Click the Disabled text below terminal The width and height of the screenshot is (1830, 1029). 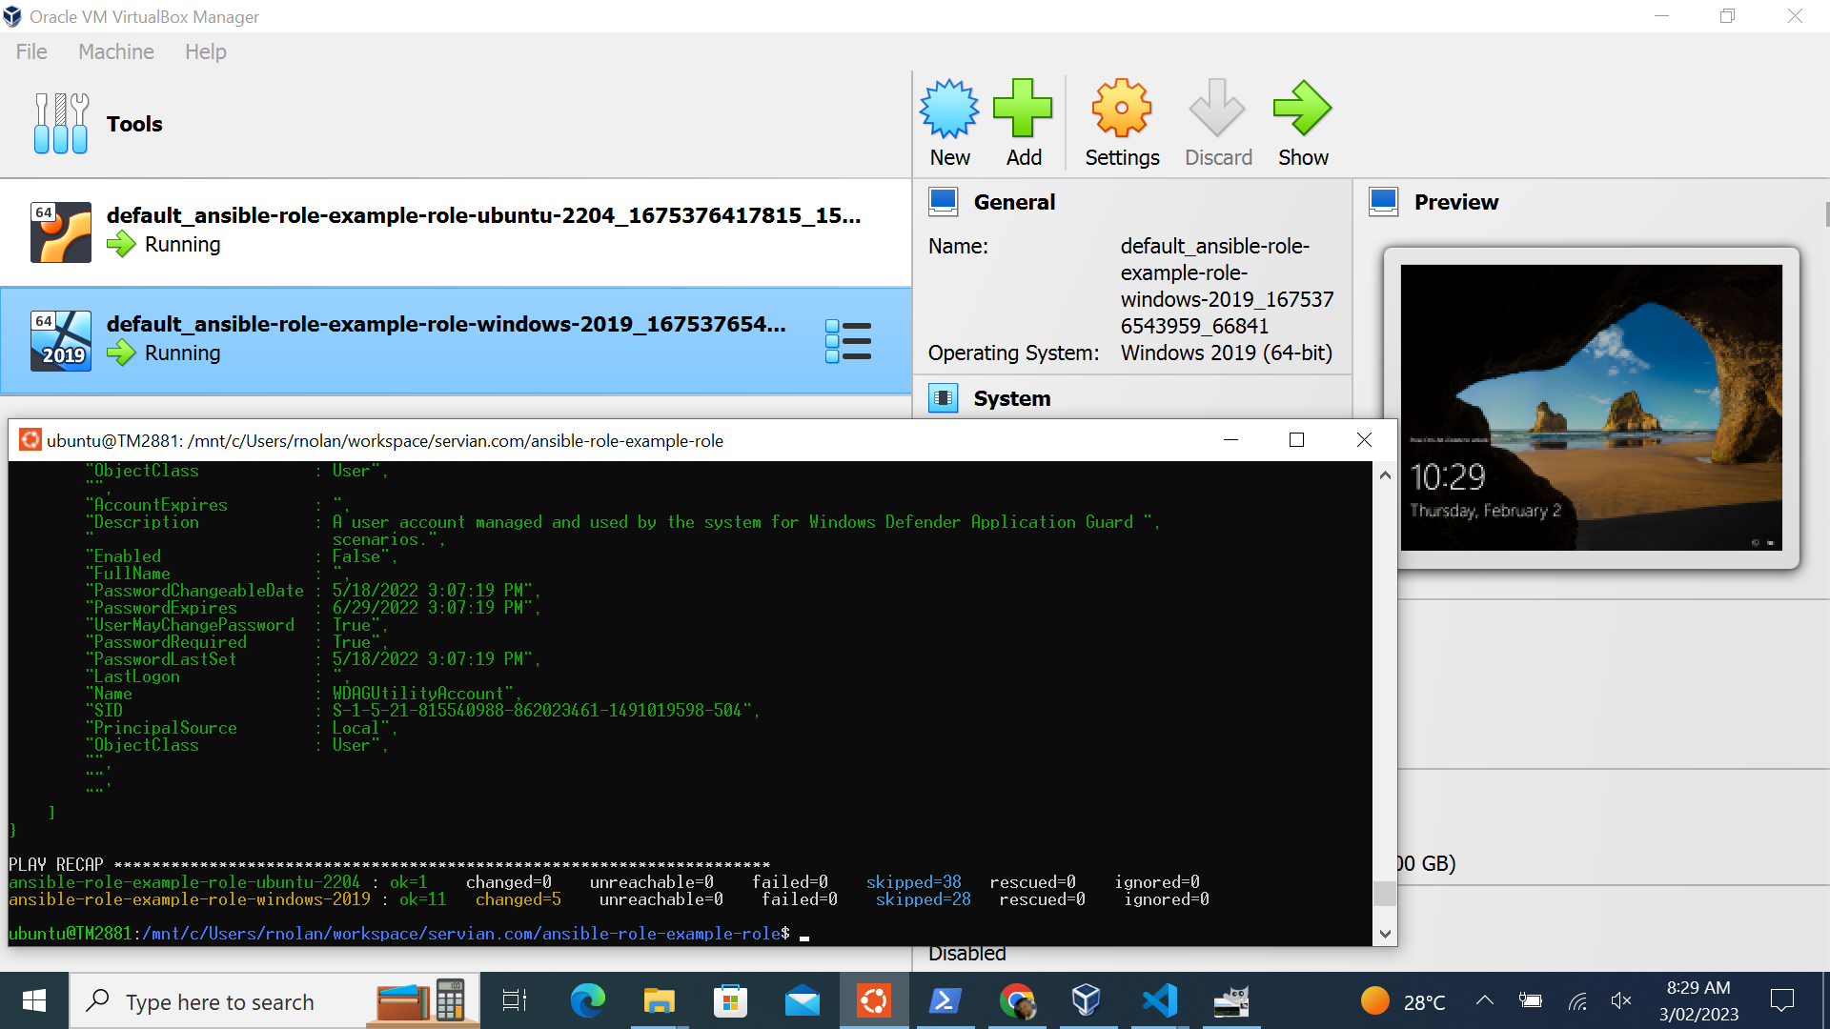pos(966,954)
